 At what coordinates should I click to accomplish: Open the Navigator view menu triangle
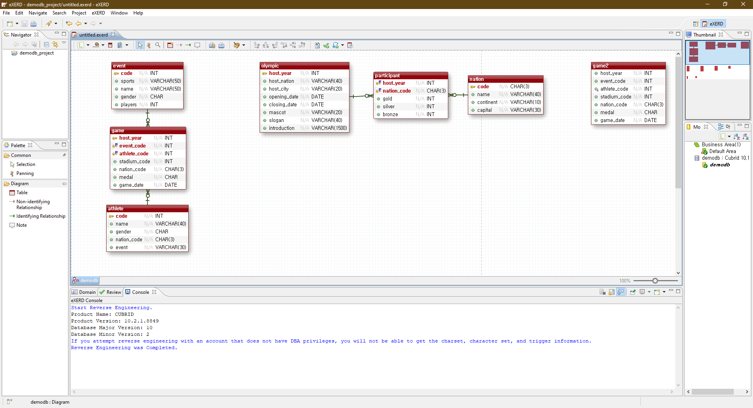(64, 43)
